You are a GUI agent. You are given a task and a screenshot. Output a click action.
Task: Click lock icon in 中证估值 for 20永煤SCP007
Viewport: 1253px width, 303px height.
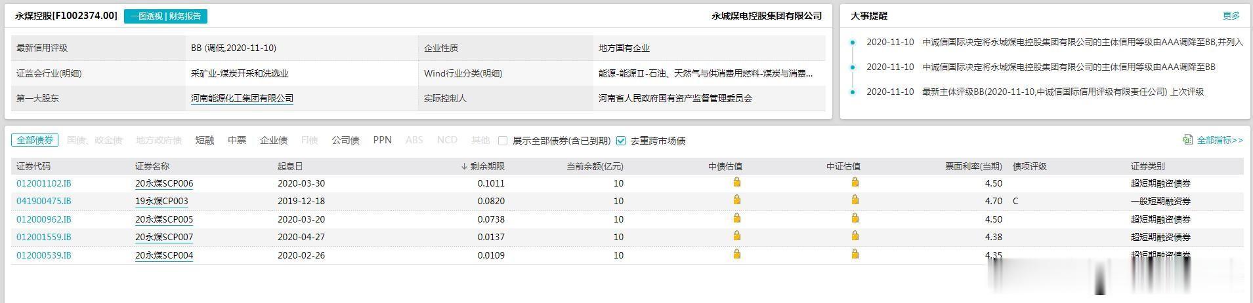855,236
